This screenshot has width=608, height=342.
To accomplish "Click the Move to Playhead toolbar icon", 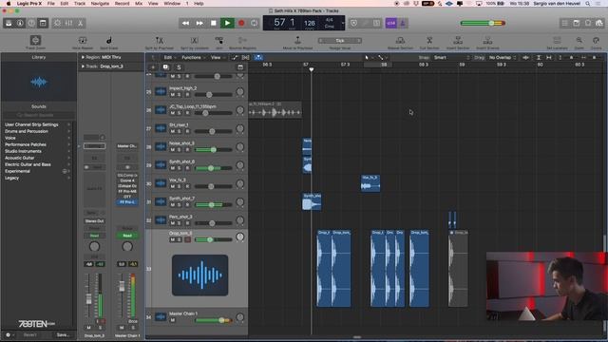I will 297,40.
